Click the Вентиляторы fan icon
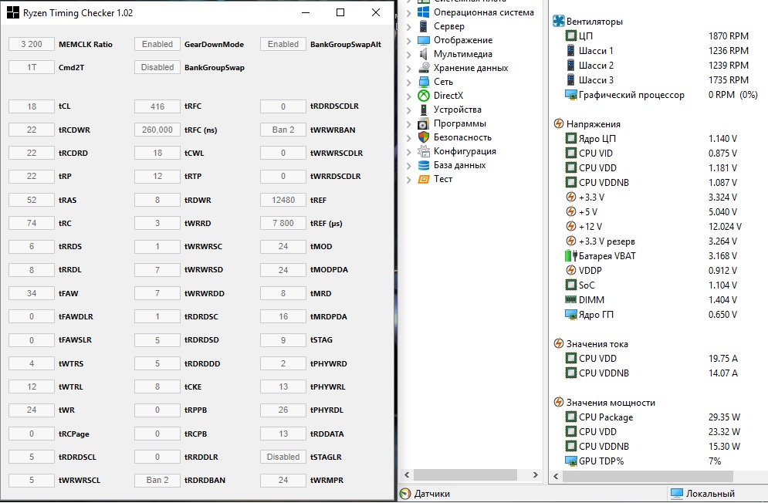Screen dimensions: 768x503 [558, 21]
